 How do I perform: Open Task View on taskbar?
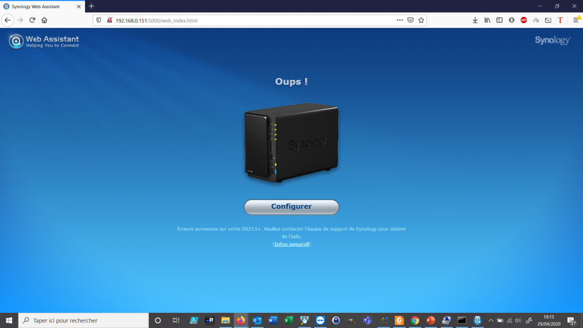[x=176, y=320]
